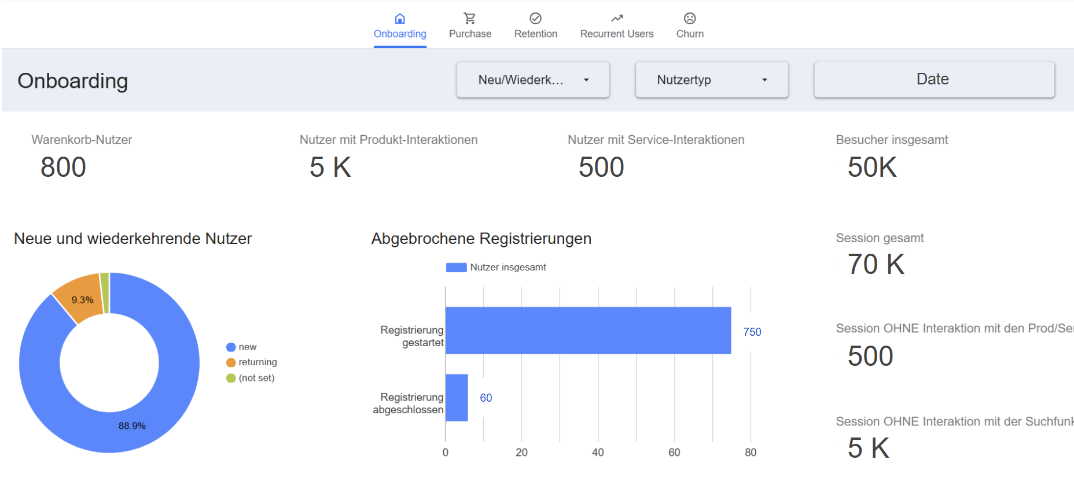Click the blue 'new' legend dot
This screenshot has height=493, width=1074.
click(231, 347)
